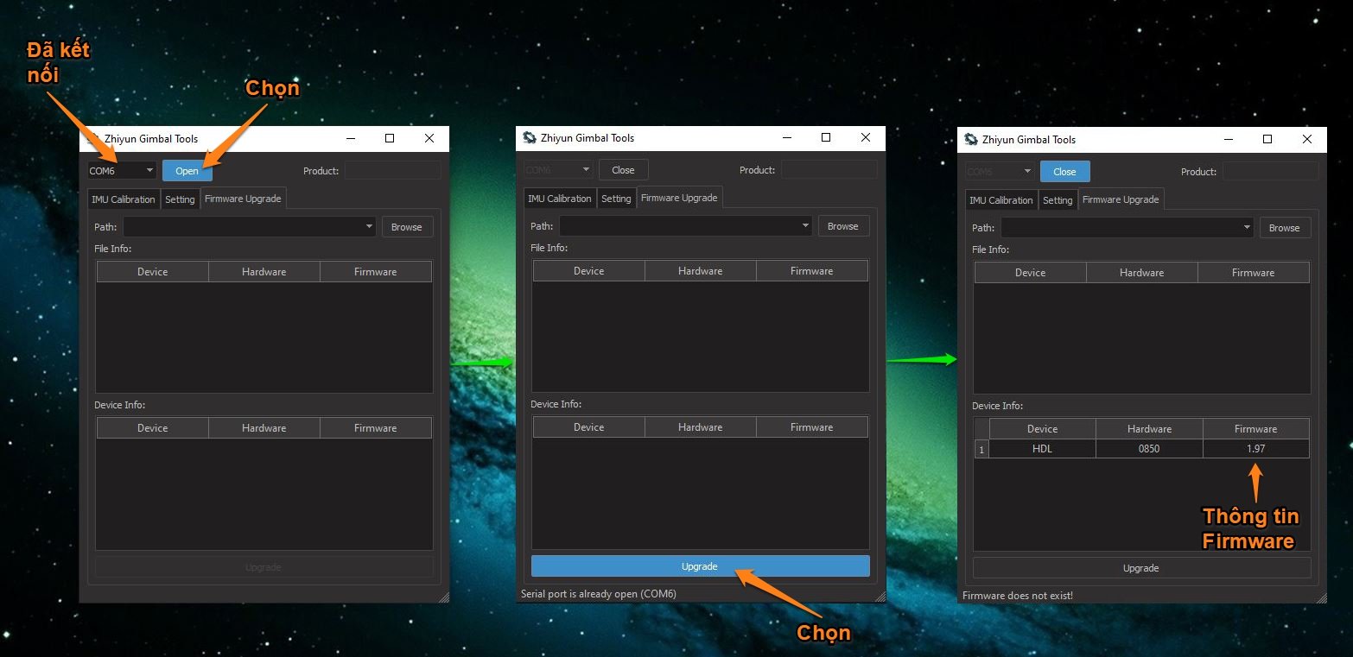Viewport: 1353px width, 657px height.
Task: Click File Info Hardware header, left window
Action: pos(264,272)
